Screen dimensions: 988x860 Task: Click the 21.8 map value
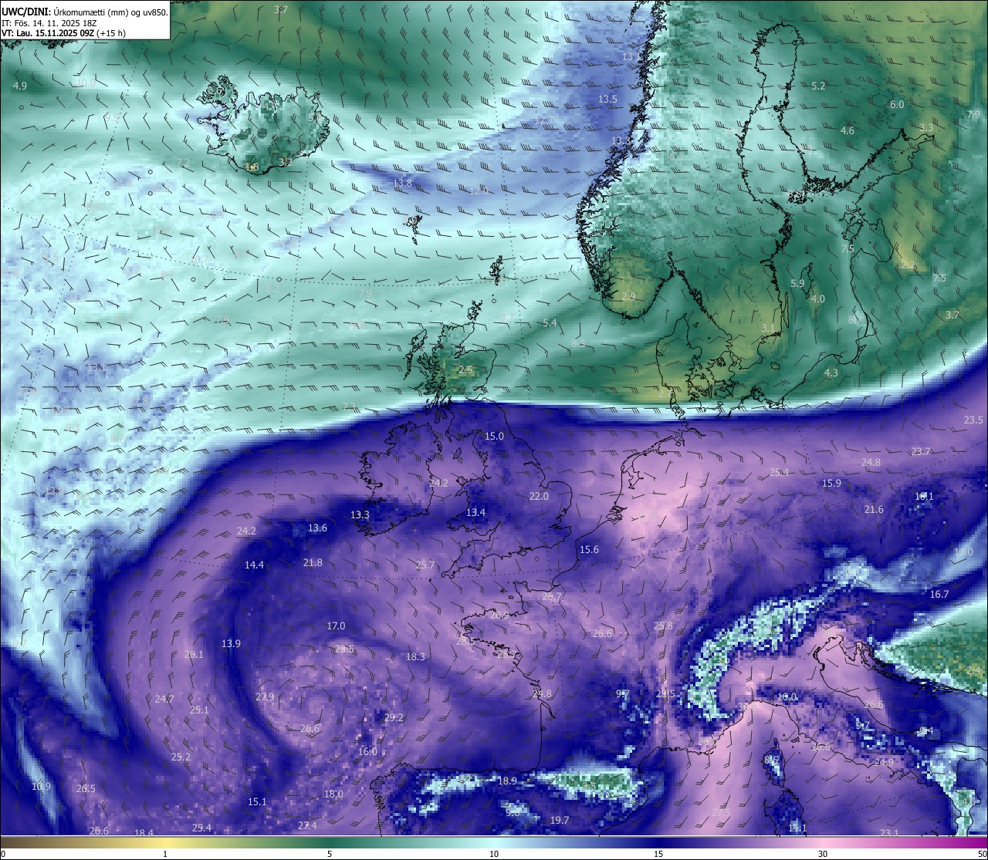(x=313, y=562)
